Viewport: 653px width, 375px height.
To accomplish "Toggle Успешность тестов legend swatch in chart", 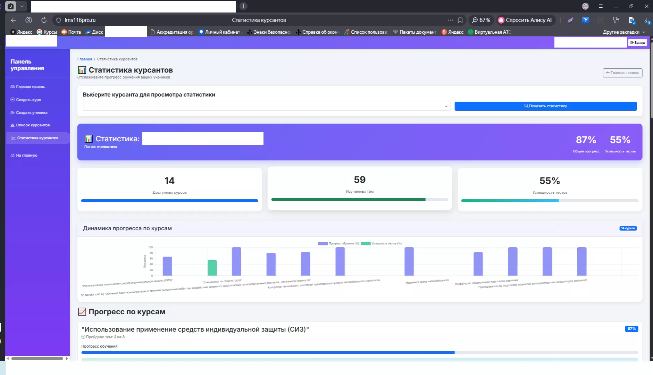I will (x=366, y=243).
